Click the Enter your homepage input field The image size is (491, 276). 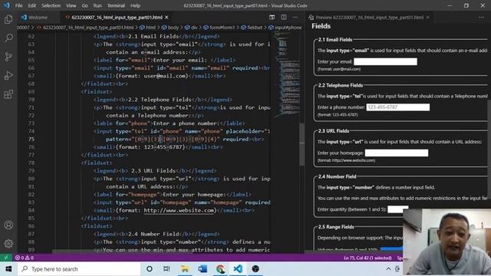(397, 153)
